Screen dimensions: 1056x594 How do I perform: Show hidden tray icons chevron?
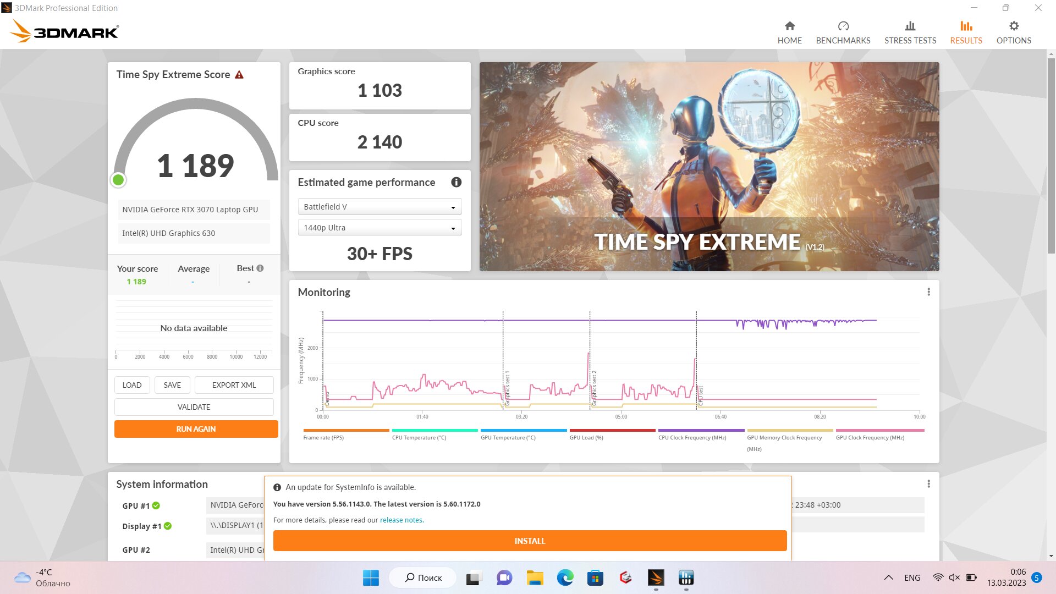point(888,577)
